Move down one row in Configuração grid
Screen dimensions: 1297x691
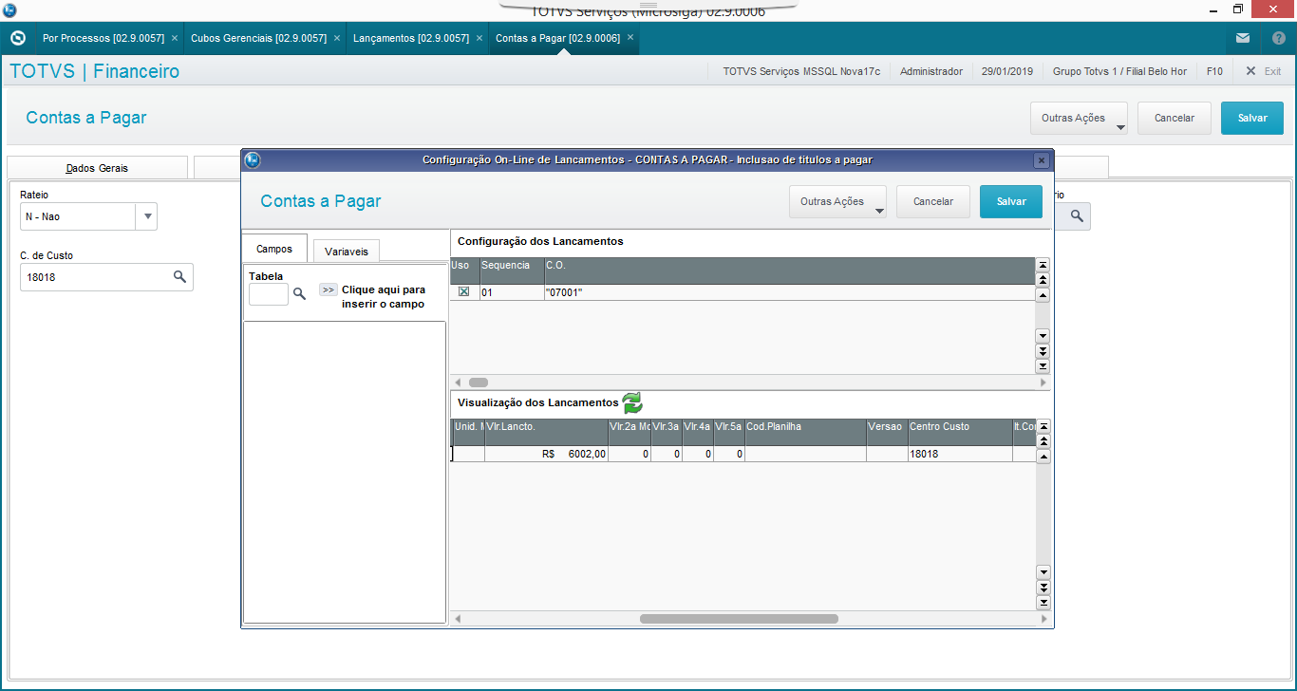1043,336
